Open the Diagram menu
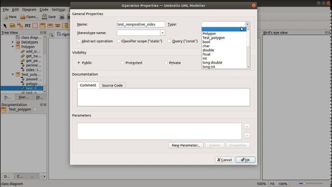Image resolution: width=332 pixels, height=187 pixels. 29,9
